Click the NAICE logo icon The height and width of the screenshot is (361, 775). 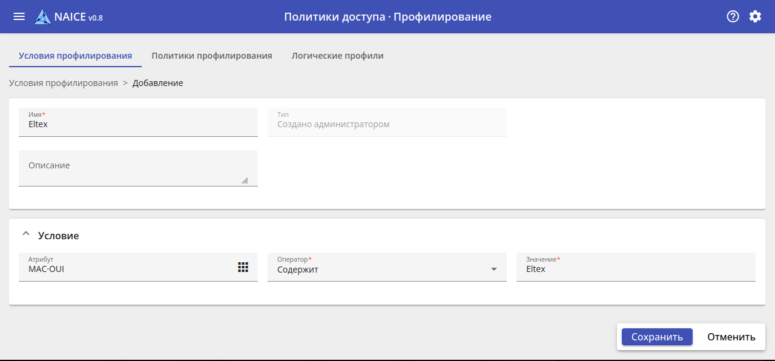(x=42, y=17)
